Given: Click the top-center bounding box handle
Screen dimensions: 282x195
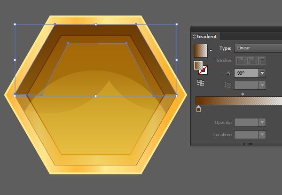Looking at the screenshot, I should pyautogui.click(x=96, y=24).
